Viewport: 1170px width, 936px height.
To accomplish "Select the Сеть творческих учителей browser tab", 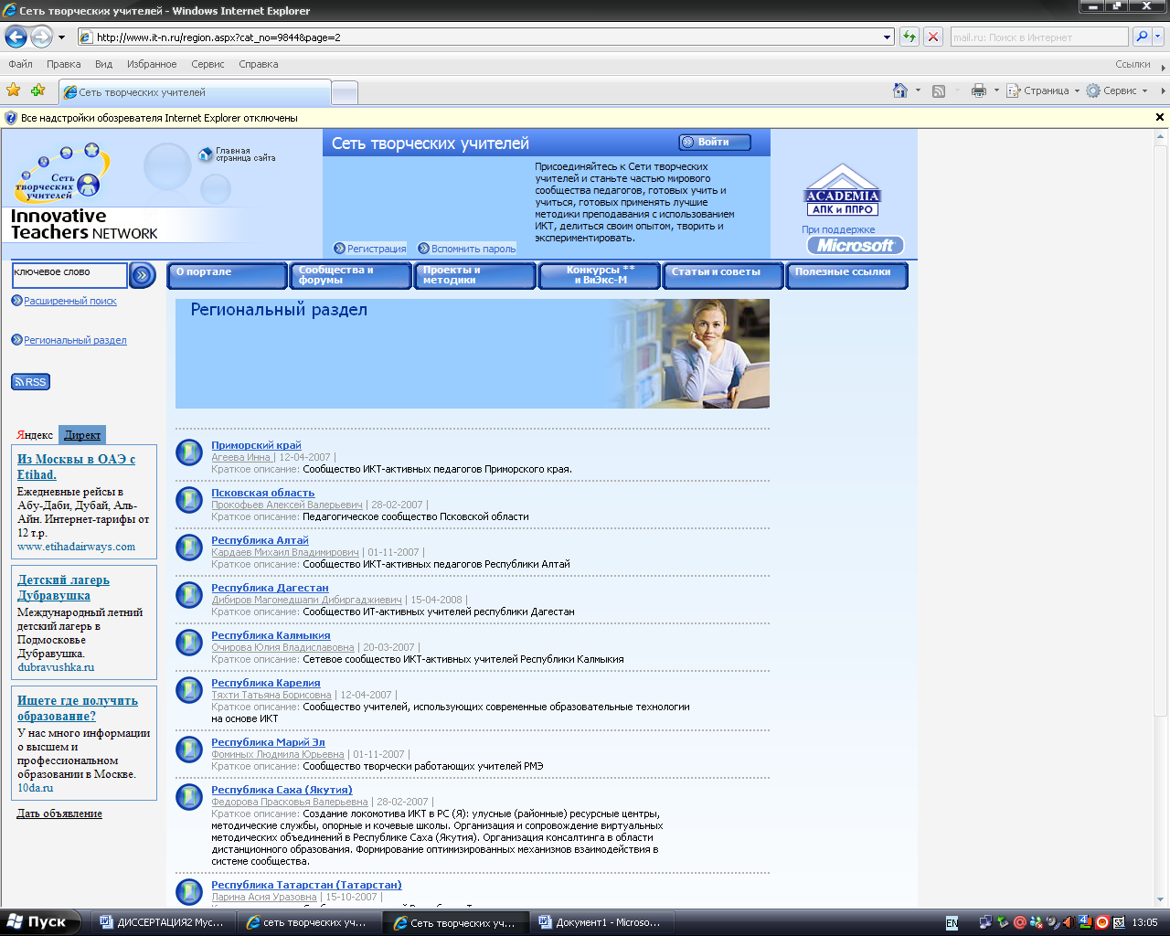I will tap(195, 92).
